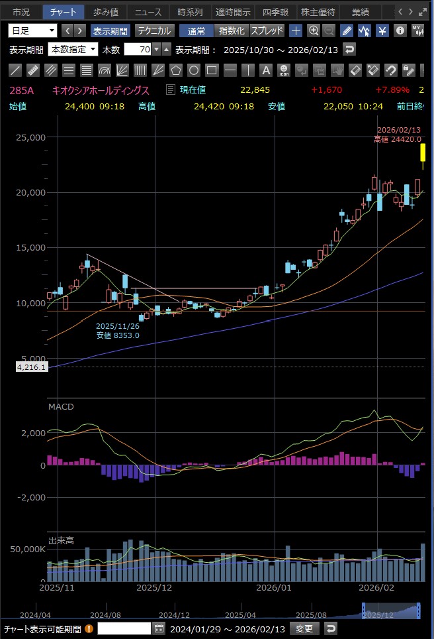Select the trend line drawing tool
This screenshot has height=639, width=434.
click(x=15, y=70)
